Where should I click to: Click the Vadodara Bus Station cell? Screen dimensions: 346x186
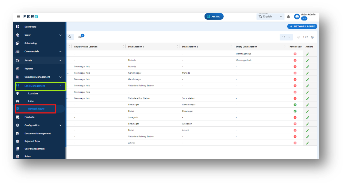139,98
